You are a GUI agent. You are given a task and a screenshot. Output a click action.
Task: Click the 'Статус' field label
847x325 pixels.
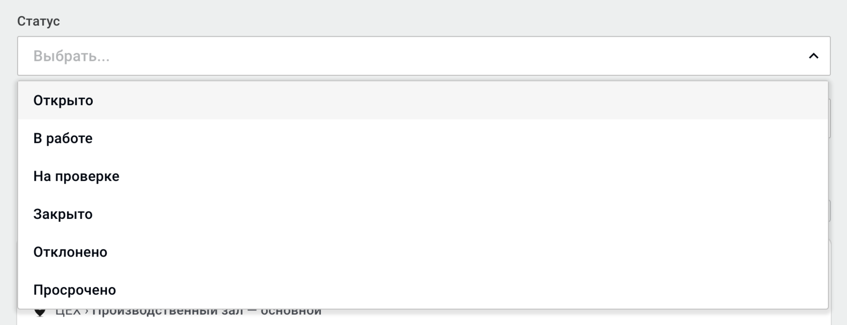pos(38,21)
